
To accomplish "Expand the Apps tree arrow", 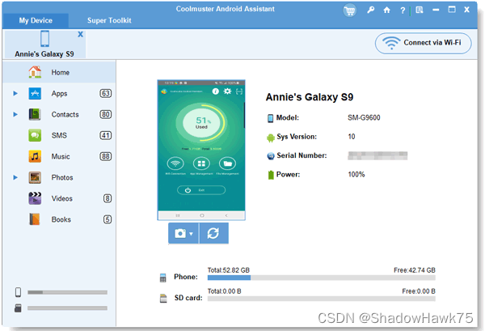I will [x=15, y=93].
